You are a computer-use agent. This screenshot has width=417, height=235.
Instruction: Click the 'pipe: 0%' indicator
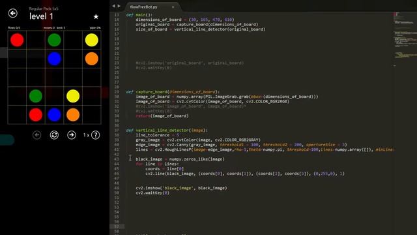click(x=95, y=27)
